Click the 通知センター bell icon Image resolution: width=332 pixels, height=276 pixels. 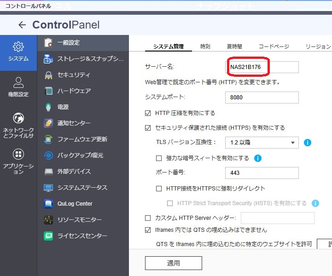pyautogui.click(x=48, y=123)
